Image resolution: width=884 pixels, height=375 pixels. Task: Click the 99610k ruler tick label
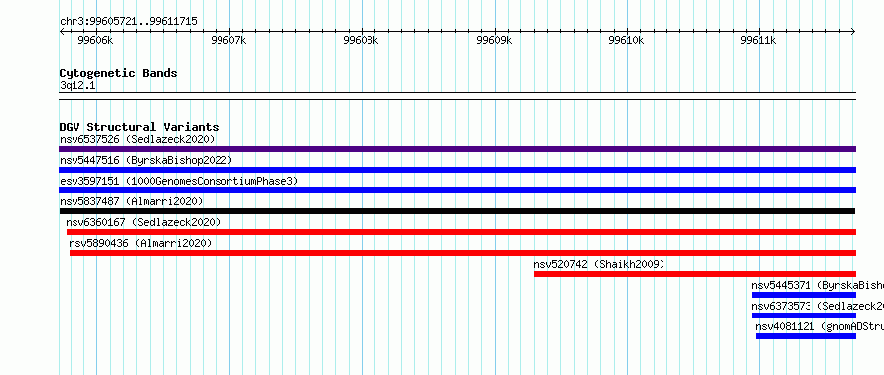(x=626, y=40)
